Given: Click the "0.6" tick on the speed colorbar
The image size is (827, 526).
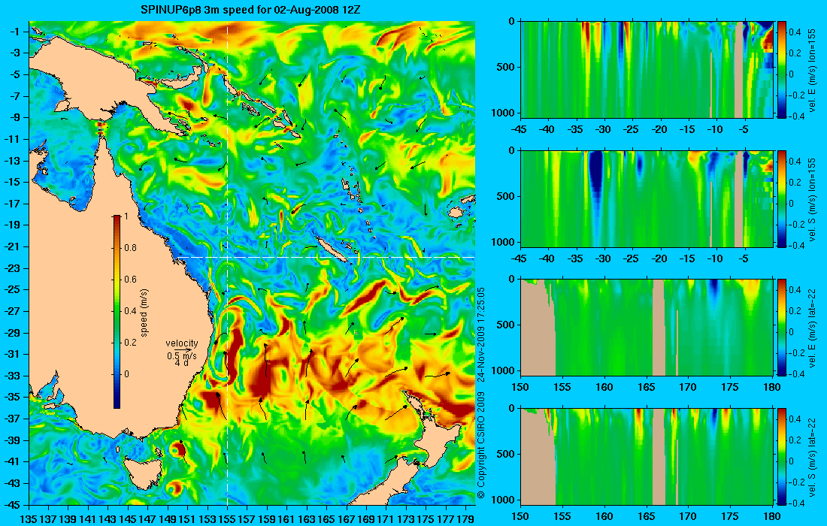Looking at the screenshot, I should (x=130, y=280).
